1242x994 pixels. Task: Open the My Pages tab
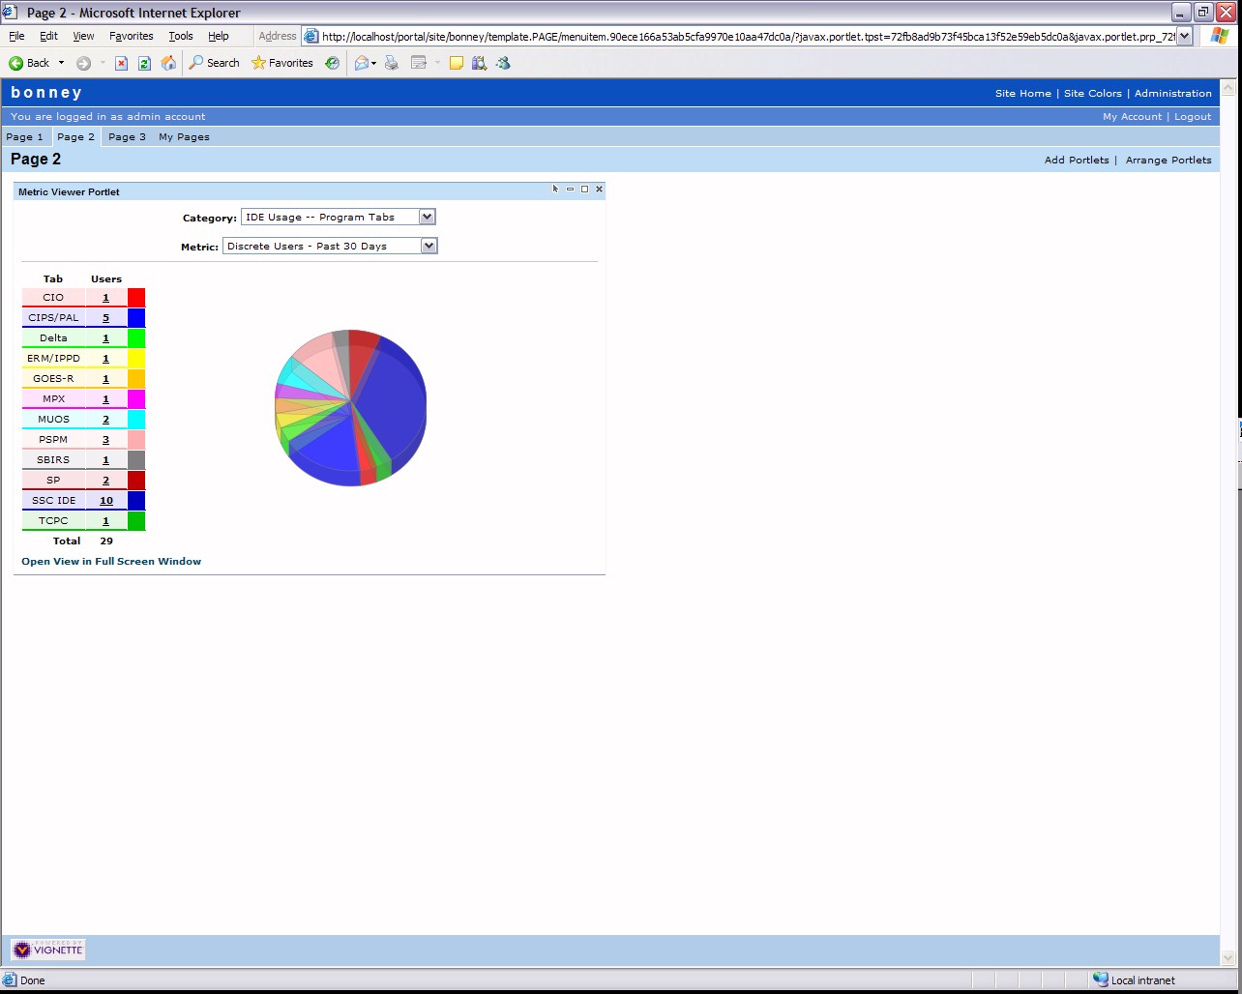[x=184, y=137]
